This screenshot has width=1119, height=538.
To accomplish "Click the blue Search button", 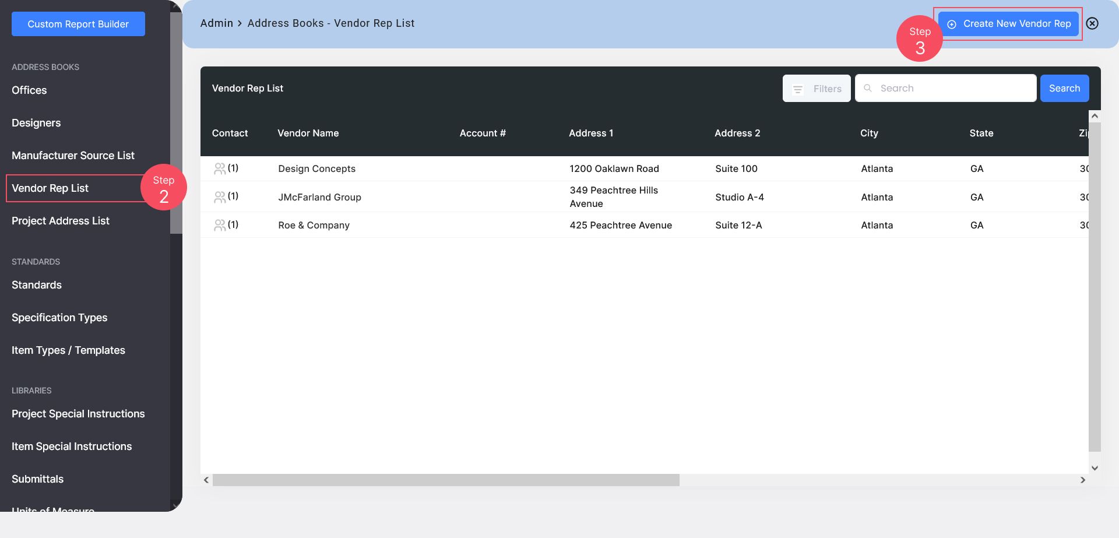I will point(1064,89).
